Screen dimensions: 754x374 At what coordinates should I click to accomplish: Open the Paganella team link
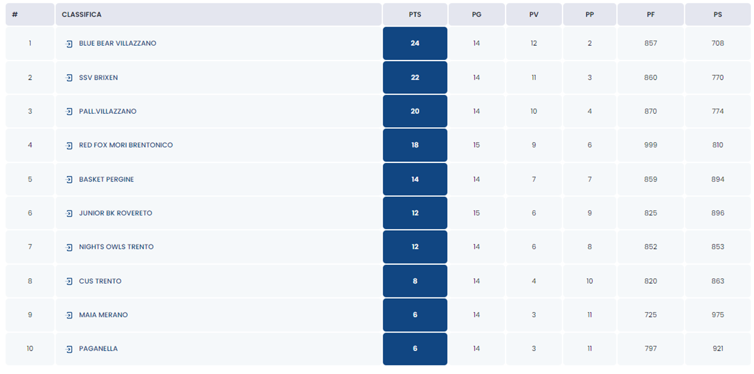click(x=98, y=349)
